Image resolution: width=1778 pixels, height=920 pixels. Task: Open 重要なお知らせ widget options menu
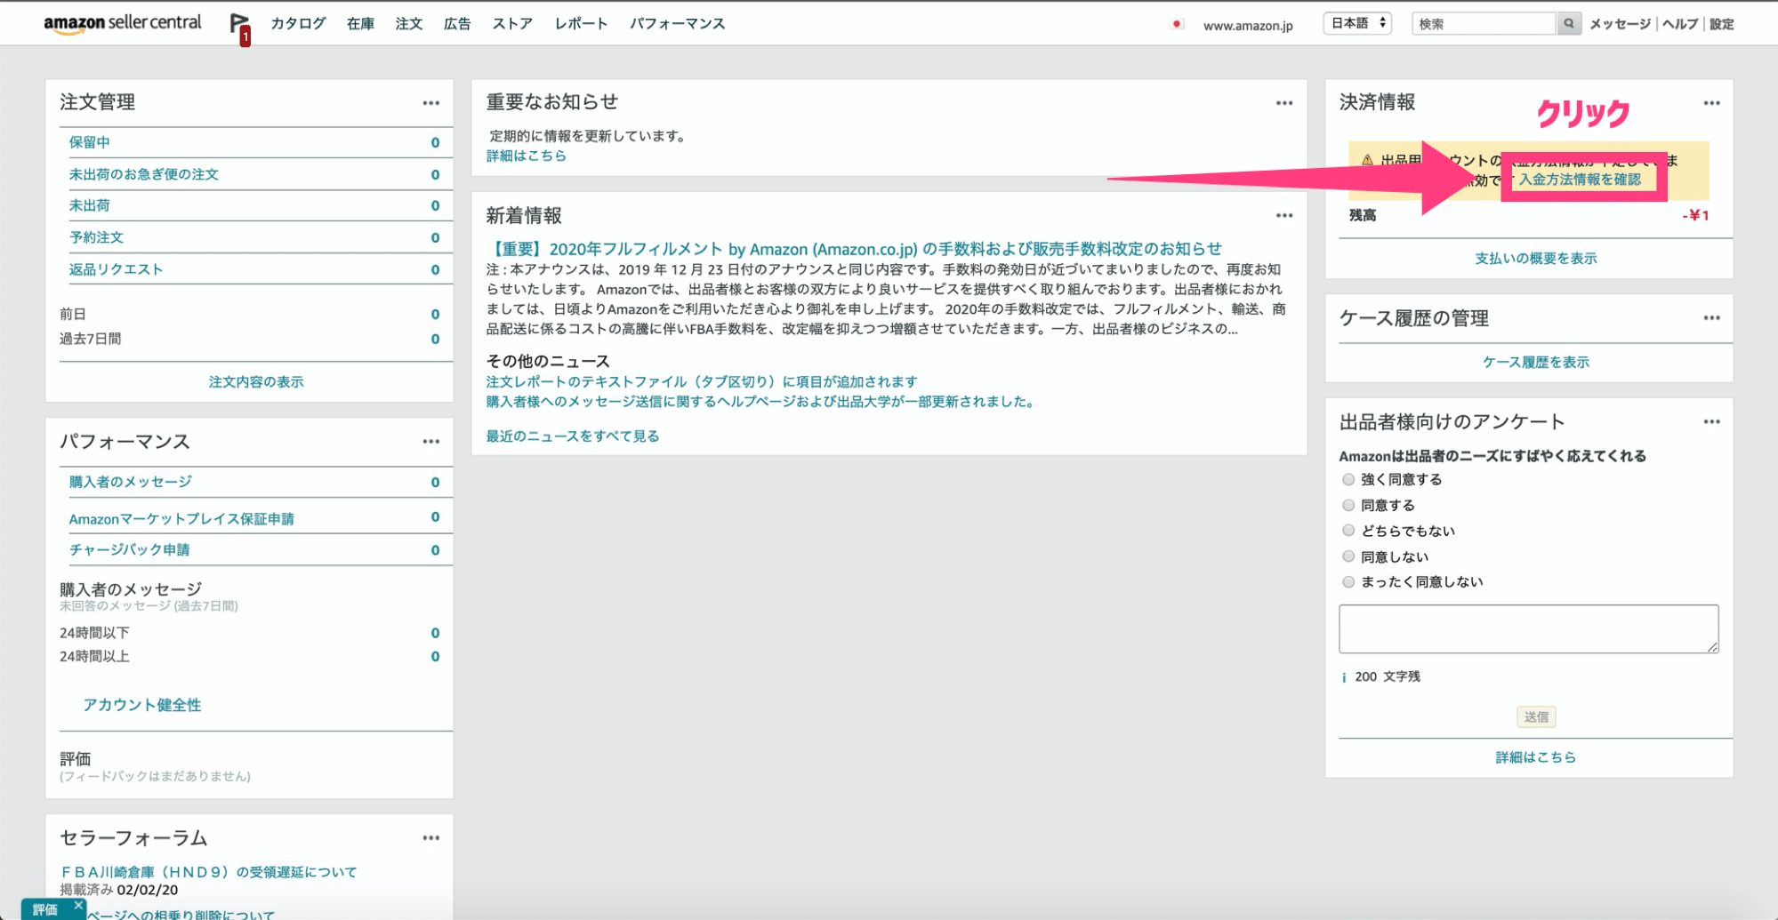click(x=1284, y=103)
